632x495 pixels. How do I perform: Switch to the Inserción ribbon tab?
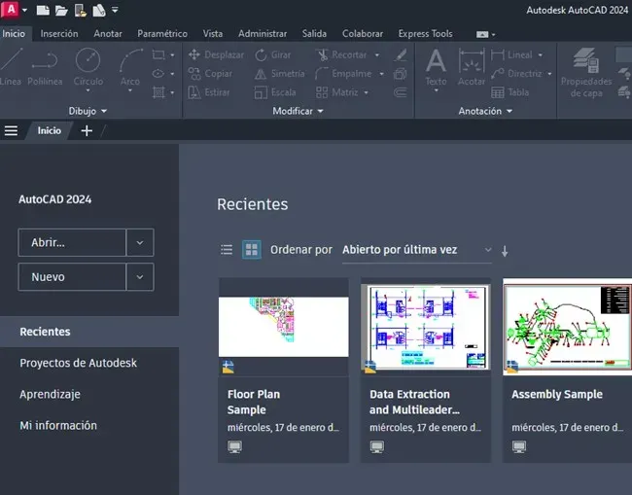(59, 34)
